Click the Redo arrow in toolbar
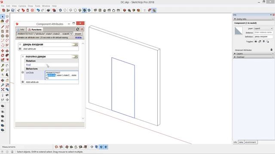Screen dimensions: 275x154 [x=43, y=10]
